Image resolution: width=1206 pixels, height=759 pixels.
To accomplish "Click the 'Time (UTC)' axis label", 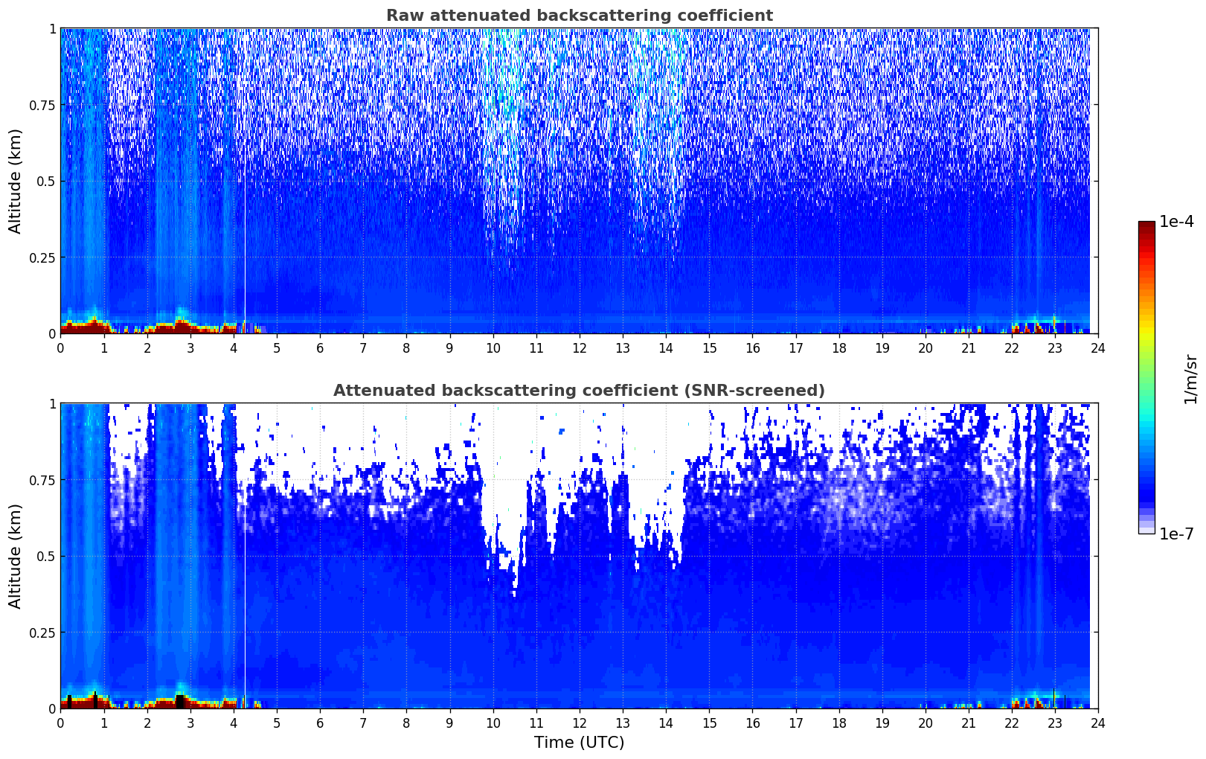I will (579, 743).
